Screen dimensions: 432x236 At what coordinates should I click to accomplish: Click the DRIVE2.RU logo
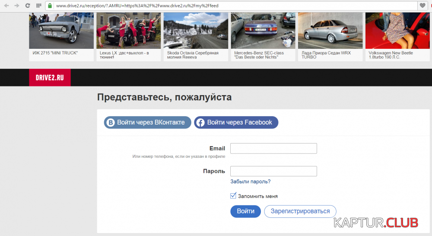[50, 78]
